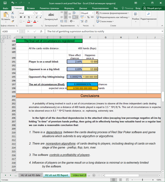
Task: Open the Файл menu tab
Action: [x=5, y=8]
